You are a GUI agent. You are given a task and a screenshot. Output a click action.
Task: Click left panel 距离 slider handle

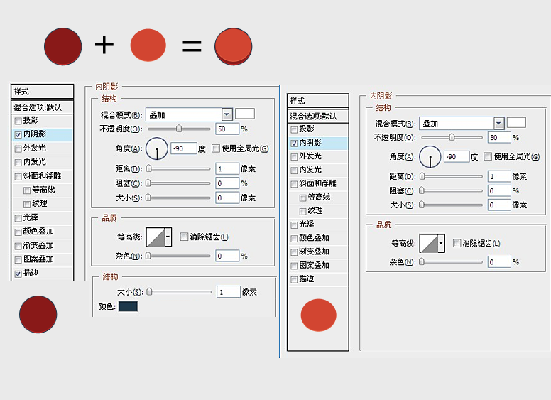point(148,168)
